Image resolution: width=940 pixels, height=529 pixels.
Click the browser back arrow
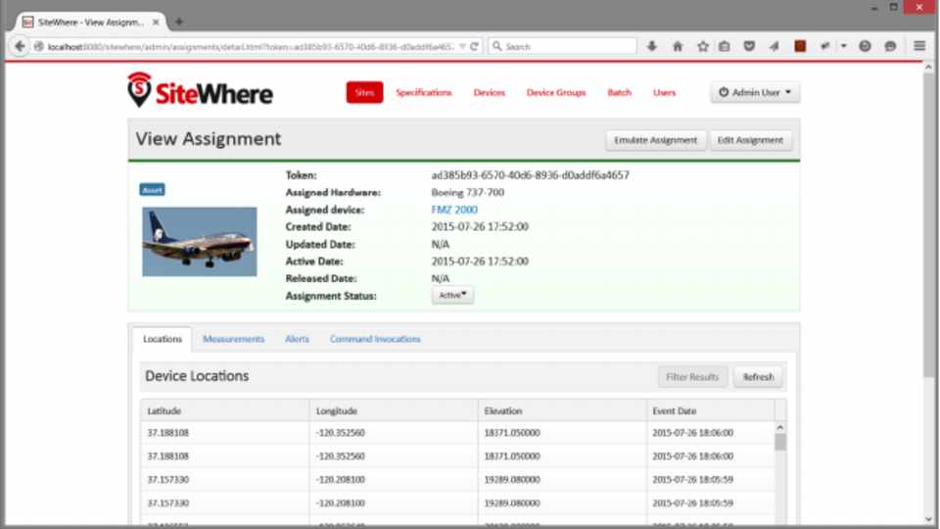pos(20,46)
